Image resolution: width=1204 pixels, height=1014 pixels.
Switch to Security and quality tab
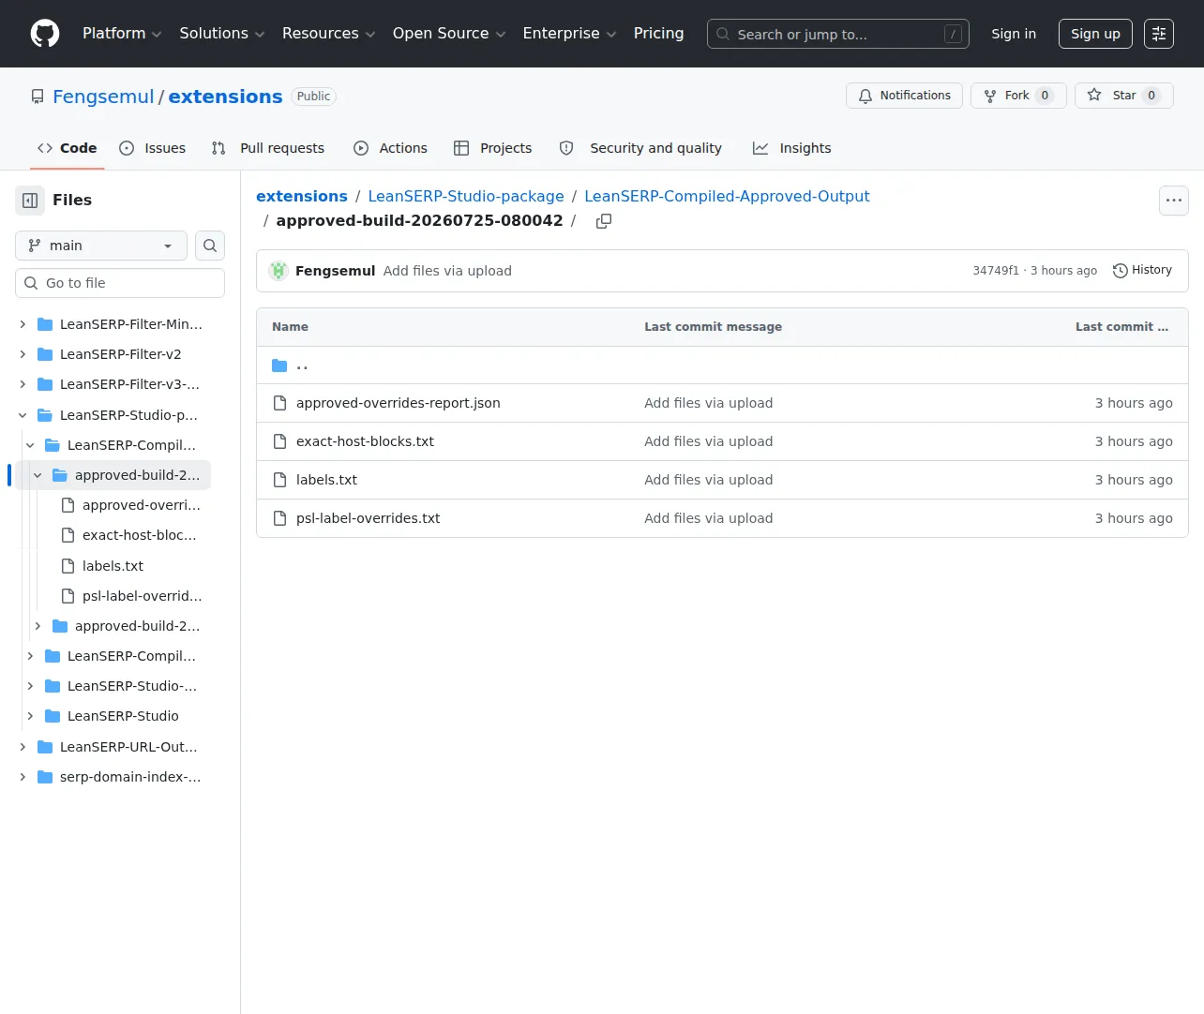click(x=641, y=148)
